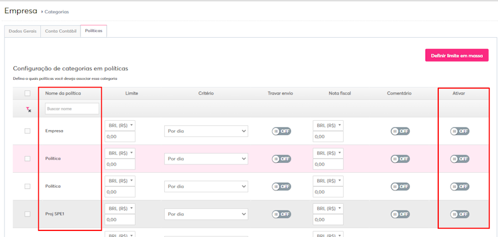This screenshot has height=237, width=498.
Task: Open Empresa row Limite currency dropdown
Action: [120, 126]
